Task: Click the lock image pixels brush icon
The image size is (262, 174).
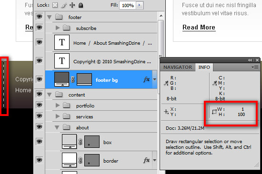Action: point(64,5)
